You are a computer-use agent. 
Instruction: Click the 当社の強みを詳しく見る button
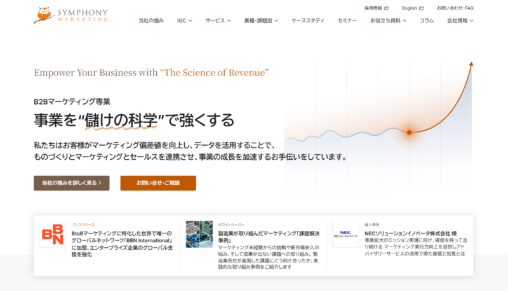[72, 183]
